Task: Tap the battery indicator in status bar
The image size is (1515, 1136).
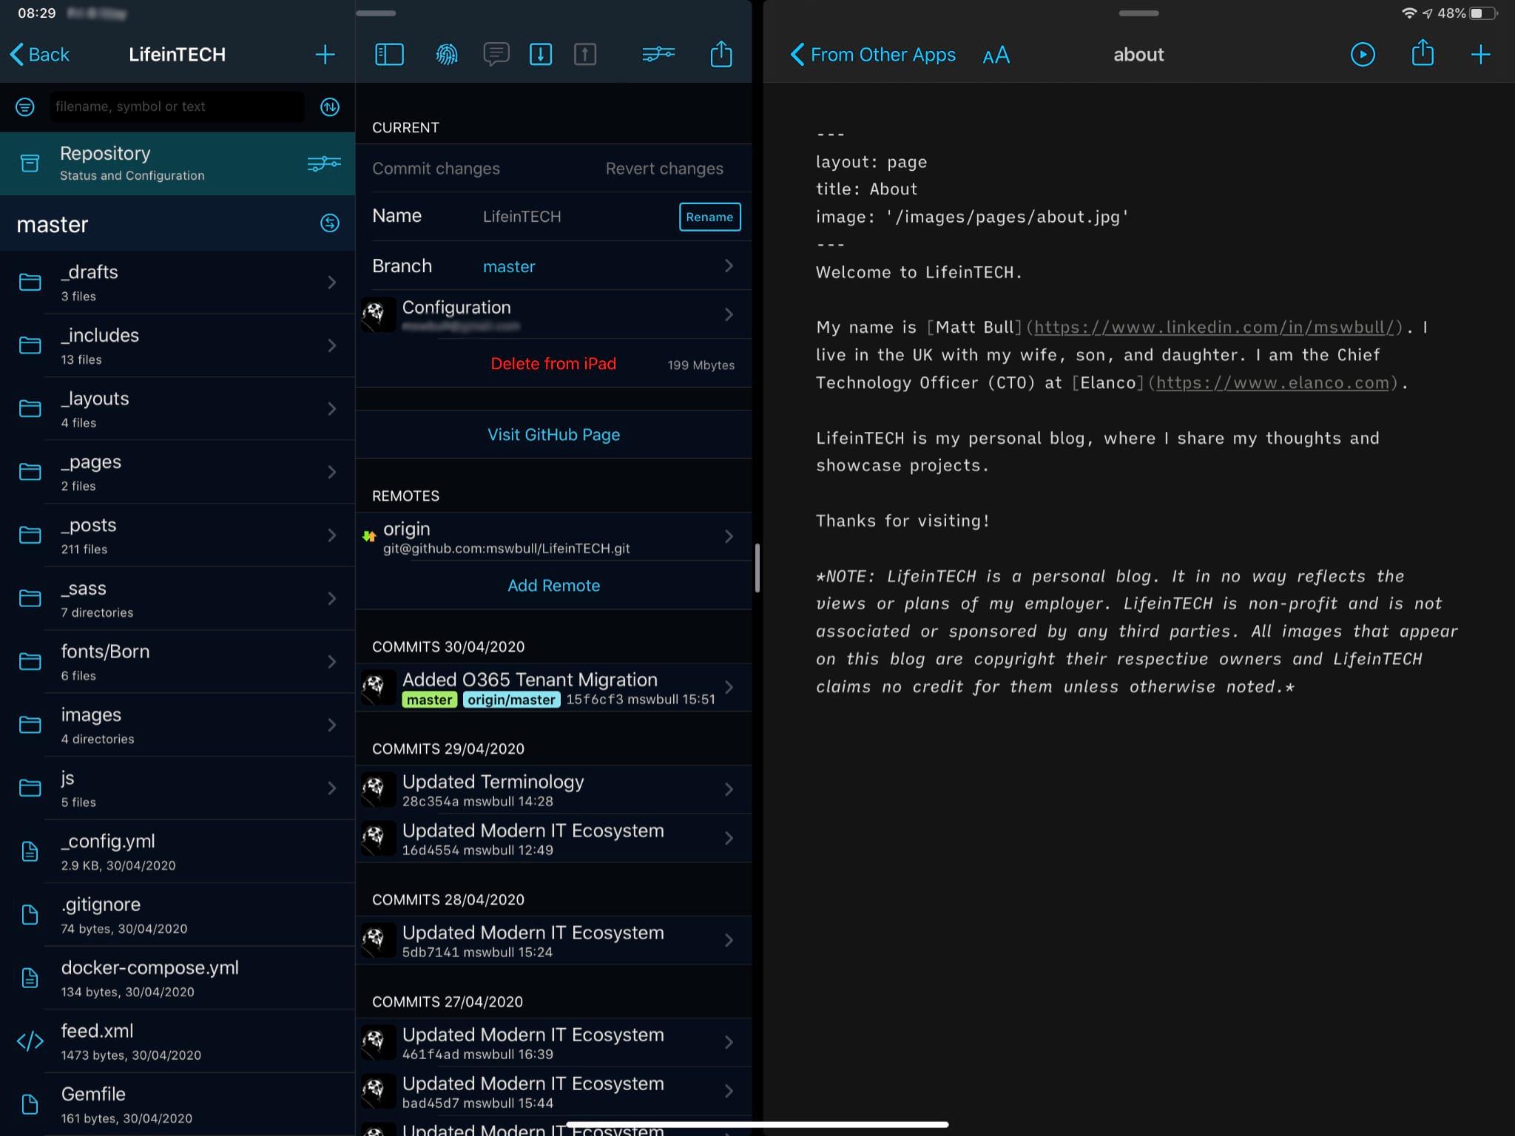Action: [x=1483, y=13]
